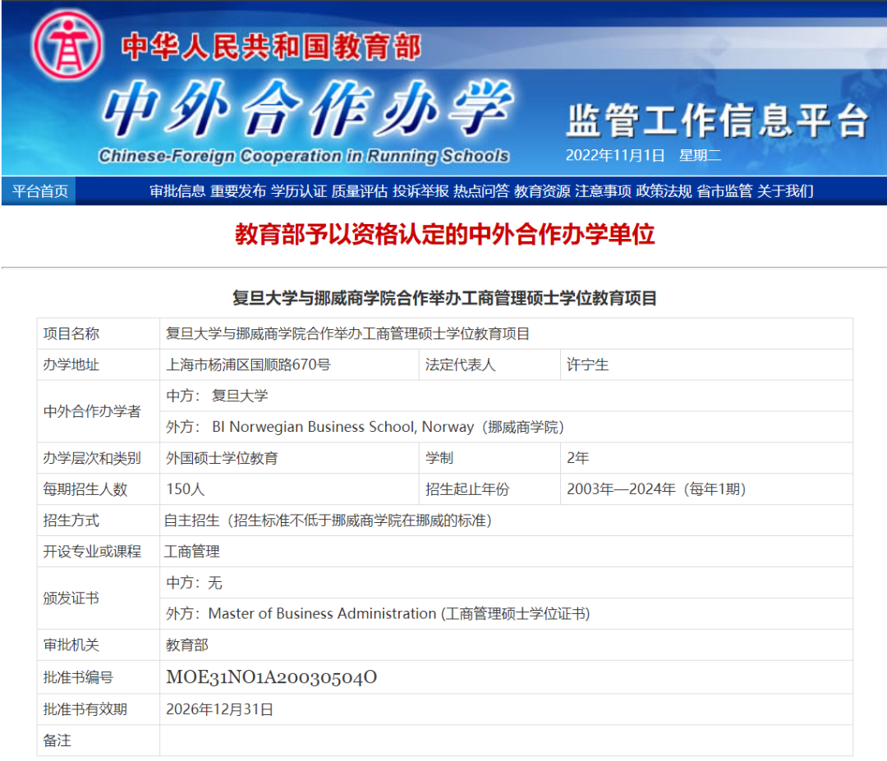The width and height of the screenshot is (887, 761).
Task: Select the 工商管理 major cell
Action: [x=506, y=551]
